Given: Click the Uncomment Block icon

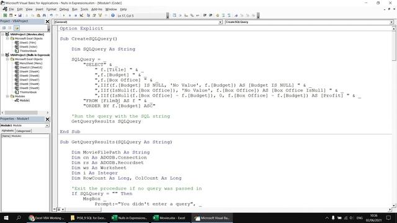Looking at the screenshot, I should click(229, 15).
